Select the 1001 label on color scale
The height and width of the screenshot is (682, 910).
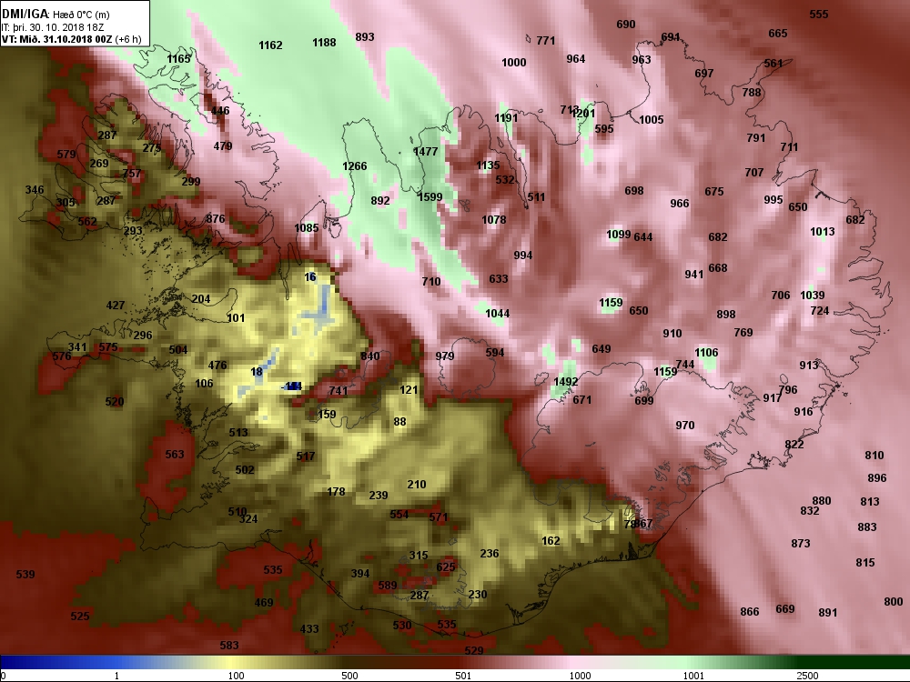(693, 676)
